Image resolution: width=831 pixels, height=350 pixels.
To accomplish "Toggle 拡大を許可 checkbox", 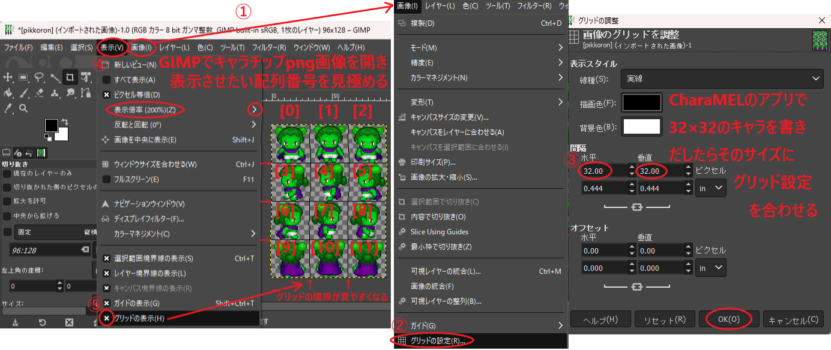I will point(7,201).
